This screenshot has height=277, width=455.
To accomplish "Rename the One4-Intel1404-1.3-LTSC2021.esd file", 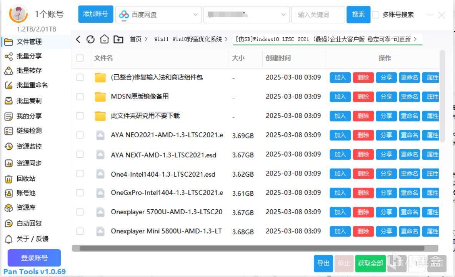I will 410,174.
